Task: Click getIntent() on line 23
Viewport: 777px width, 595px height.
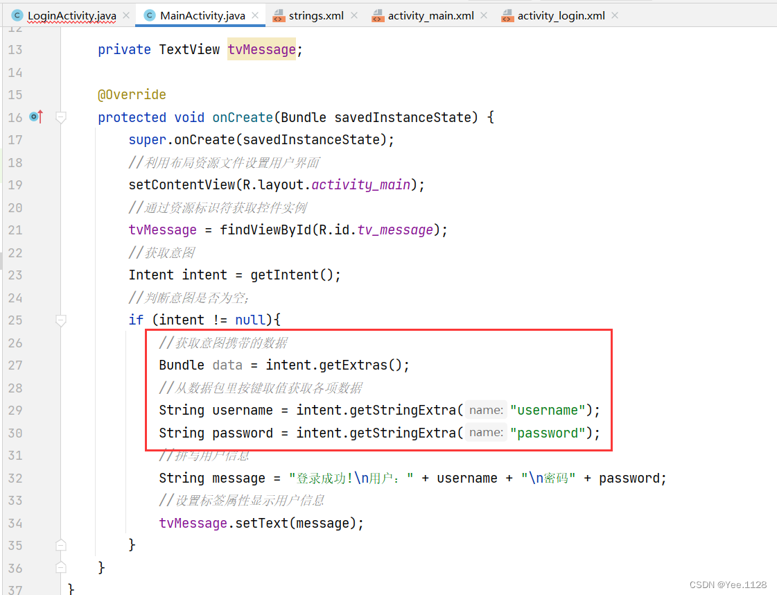Action: click(292, 275)
